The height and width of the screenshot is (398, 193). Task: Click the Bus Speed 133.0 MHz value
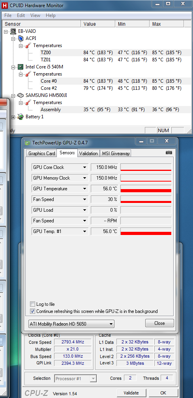73,356
